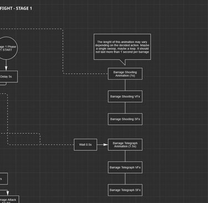The image size is (208, 203).
Task: Click the animation length note callout
Action: [122, 47]
